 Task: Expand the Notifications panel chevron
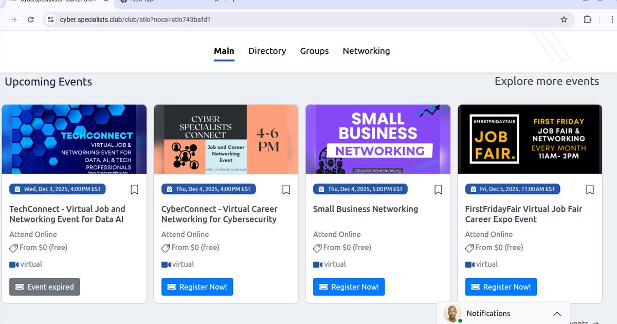[557, 314]
